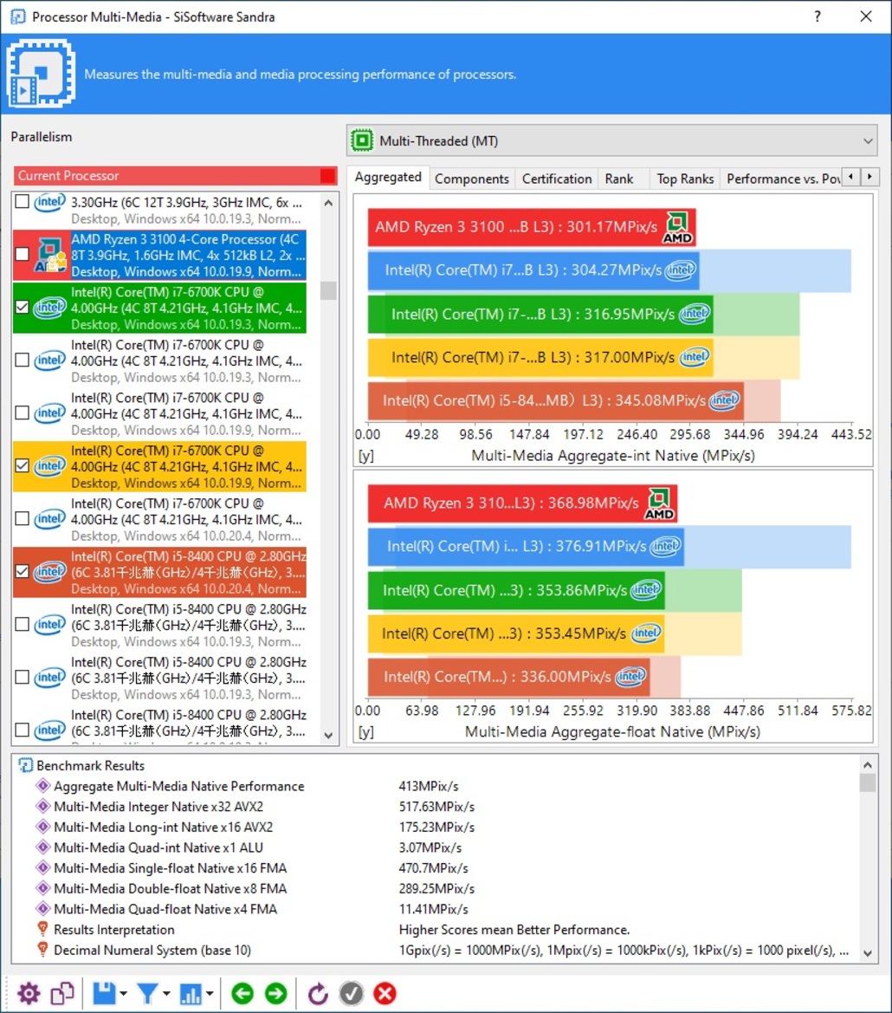
Task: Open the Certification tab
Action: 557,179
